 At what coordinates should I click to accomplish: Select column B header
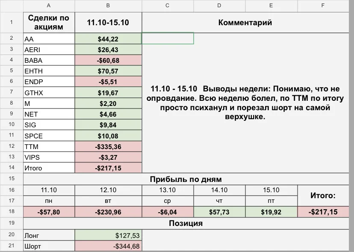(x=108, y=6)
